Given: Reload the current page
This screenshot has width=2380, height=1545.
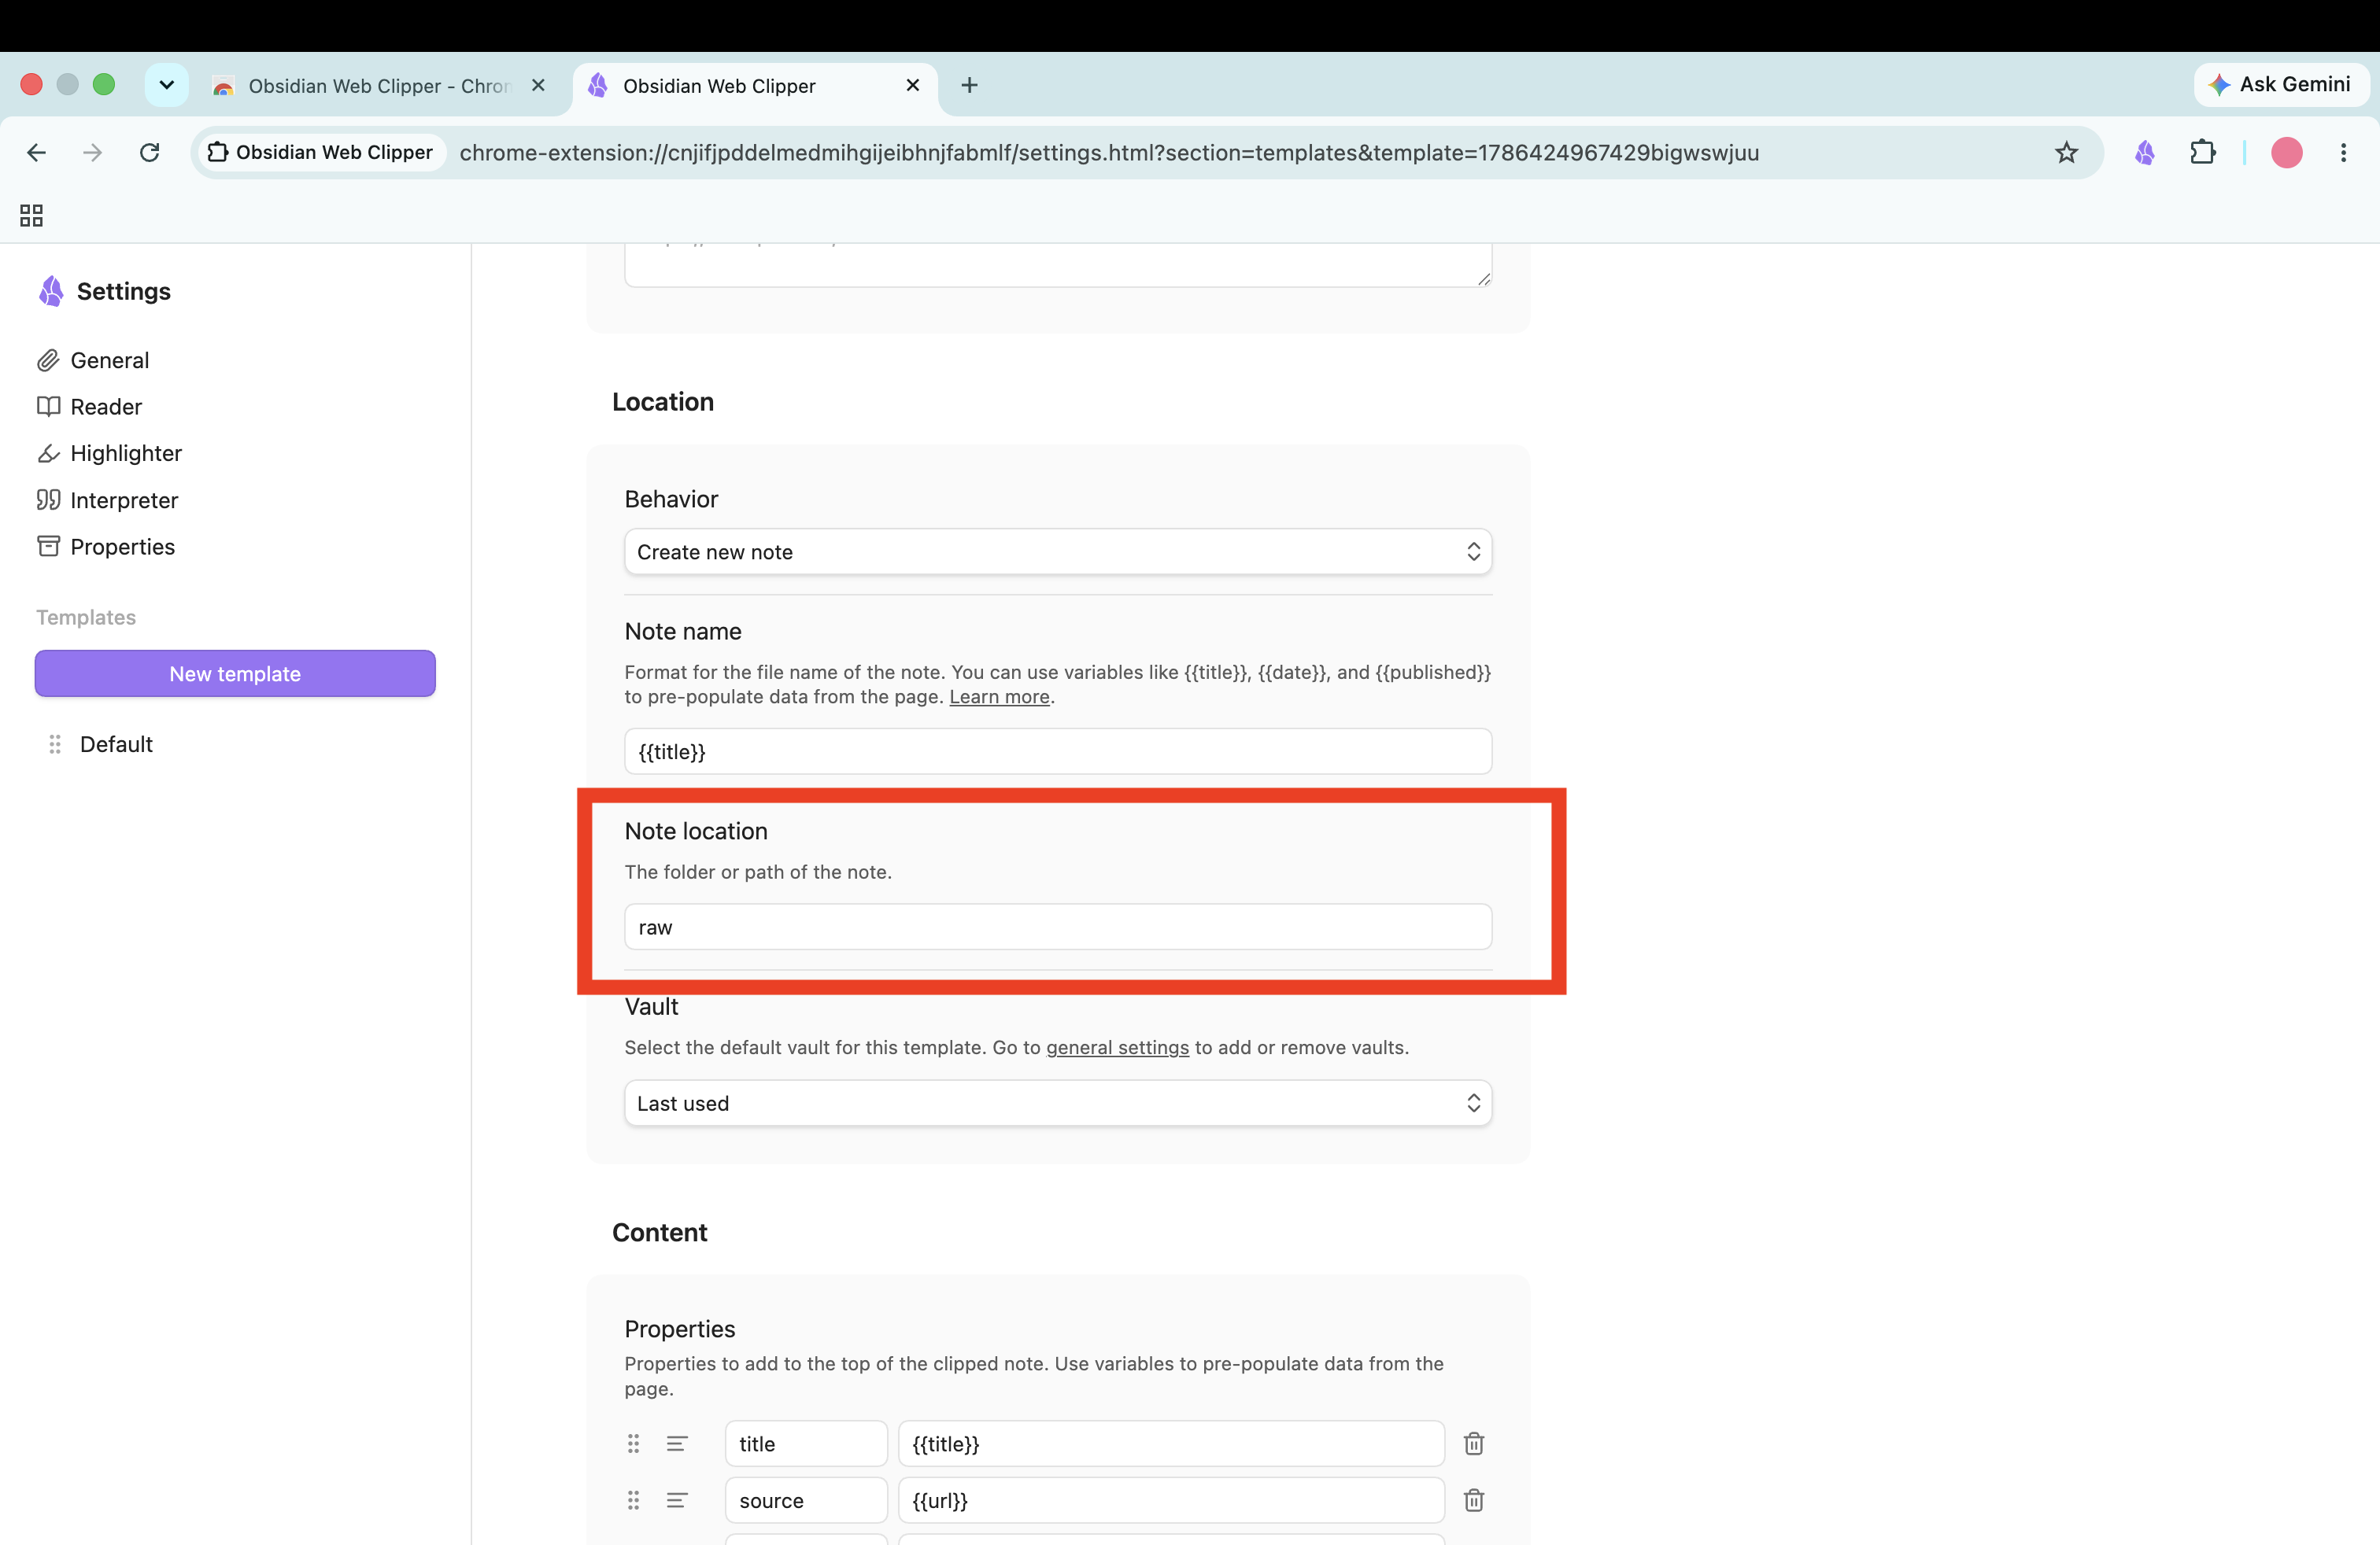Looking at the screenshot, I should pyautogui.click(x=150, y=153).
